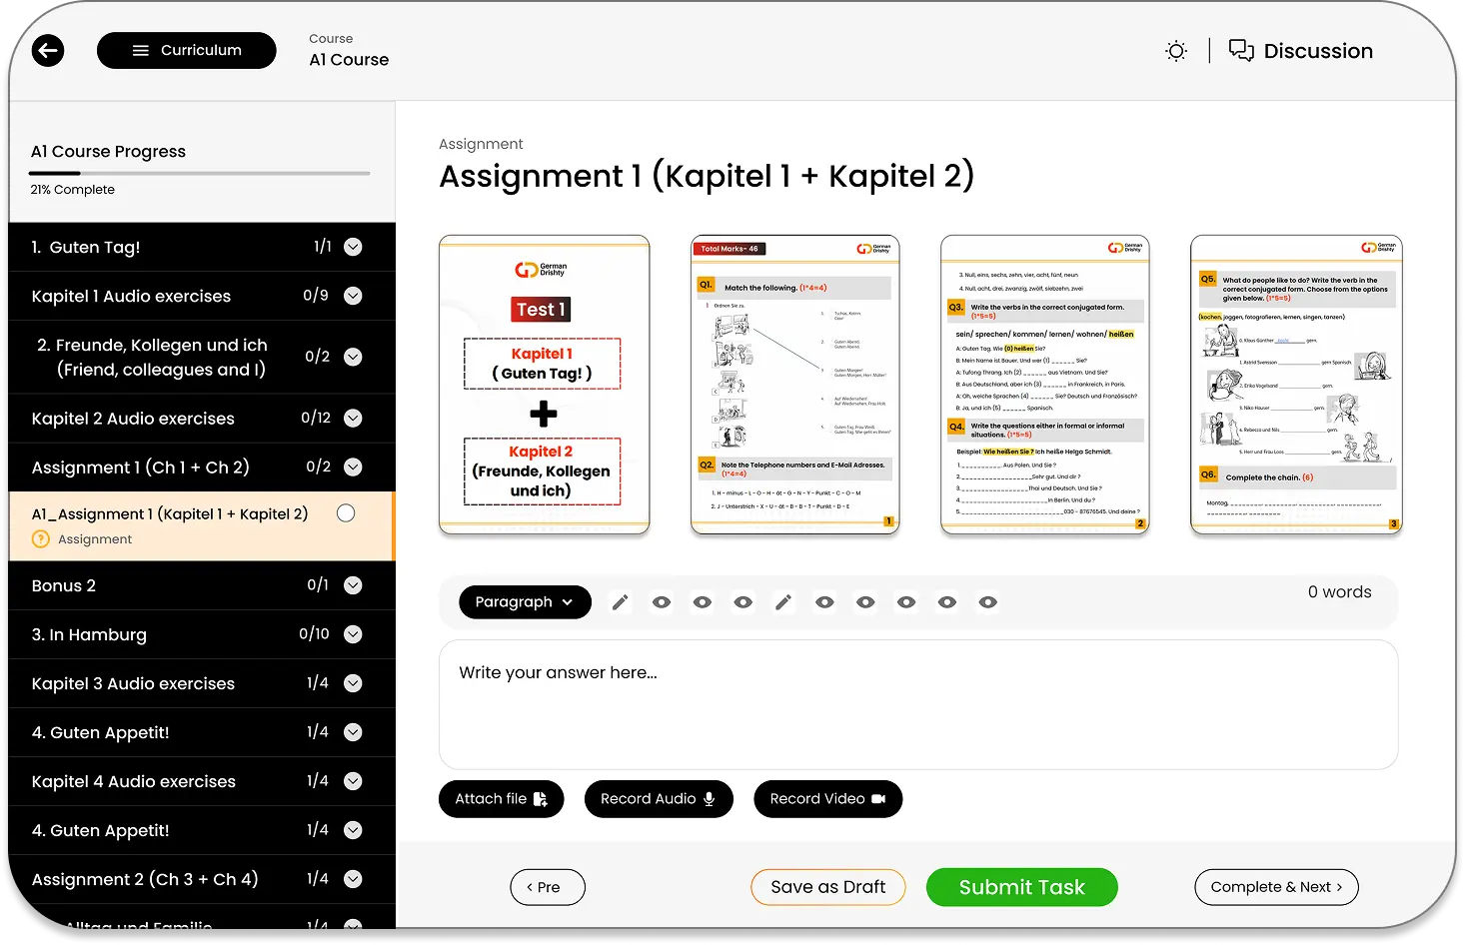This screenshot has height=945, width=1465.
Task: Select '2. Freunde, Kollegen und ich' row
Action: tap(202, 357)
